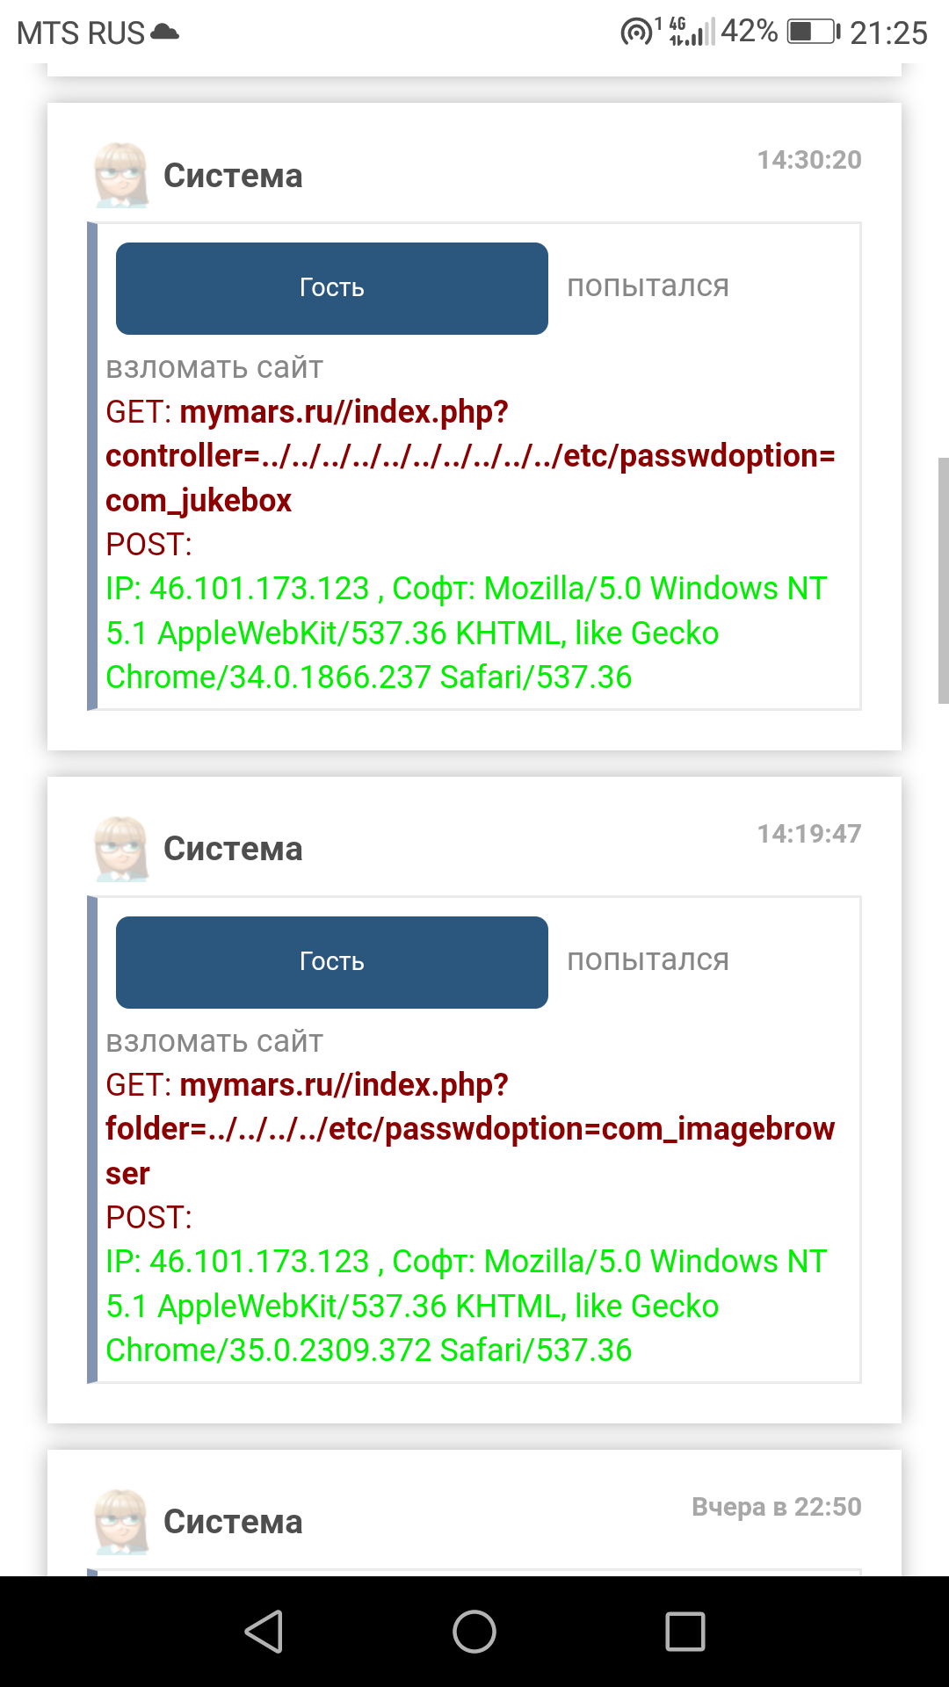Click the vertical scrollbar on right edge
Viewport: 949px width, 1687px height.
[x=943, y=580]
